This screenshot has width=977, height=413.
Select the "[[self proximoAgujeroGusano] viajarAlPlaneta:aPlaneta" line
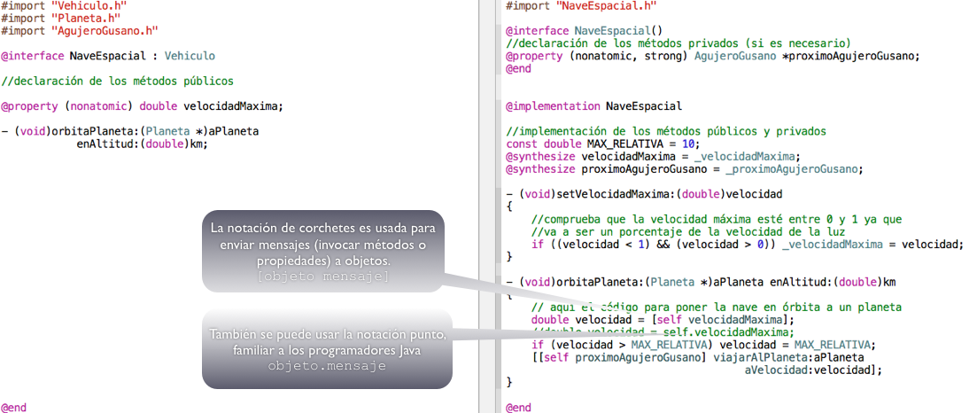point(697,357)
